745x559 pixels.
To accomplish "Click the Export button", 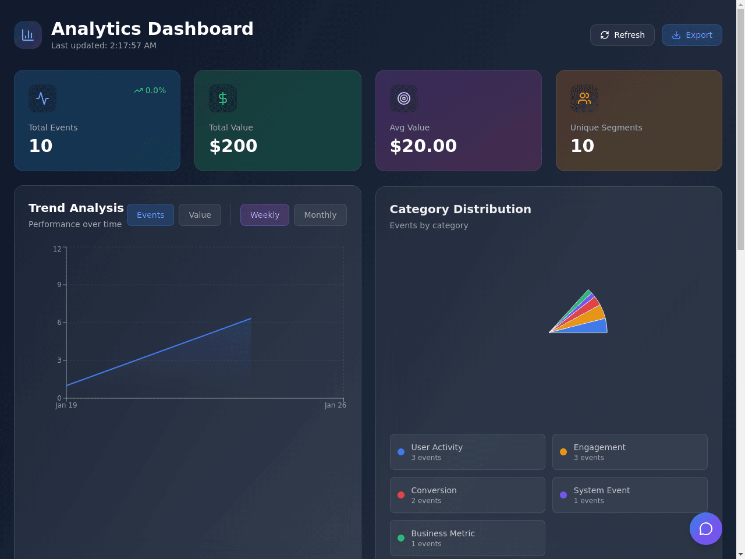I will click(692, 35).
